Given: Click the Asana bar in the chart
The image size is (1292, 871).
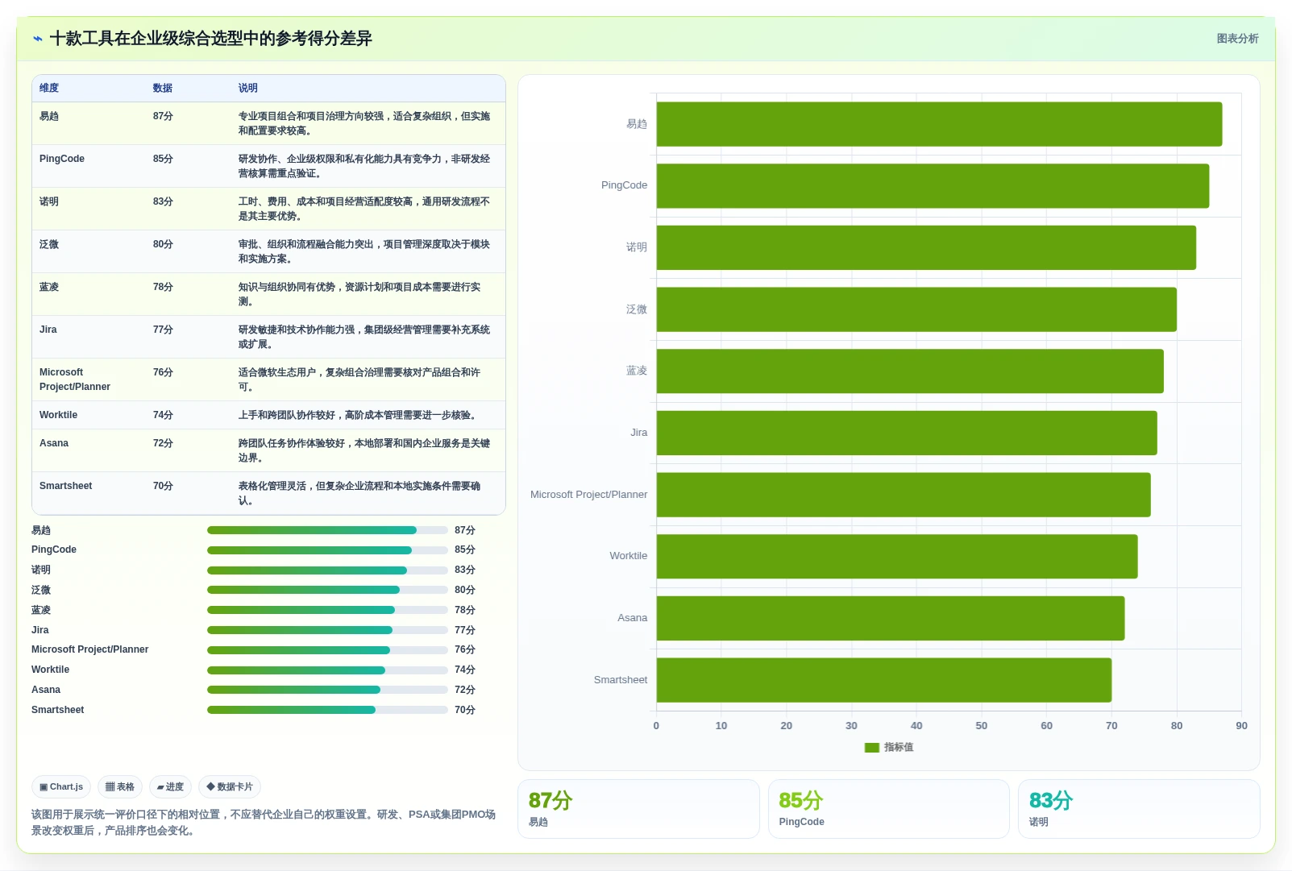Looking at the screenshot, I should click(891, 618).
